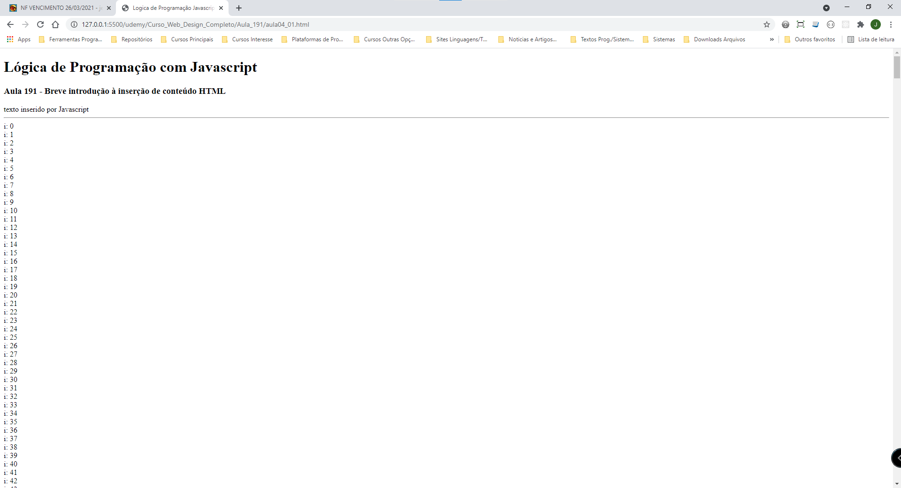Viewport: 901px width, 488px height.
Task: Click the line 'i: 0'
Action: 9,126
